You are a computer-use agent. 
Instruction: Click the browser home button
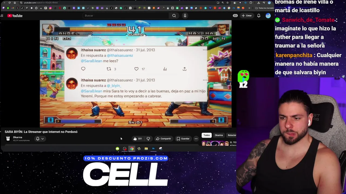15,3
